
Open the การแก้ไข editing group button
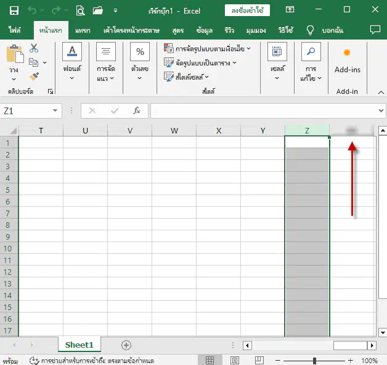tap(311, 62)
